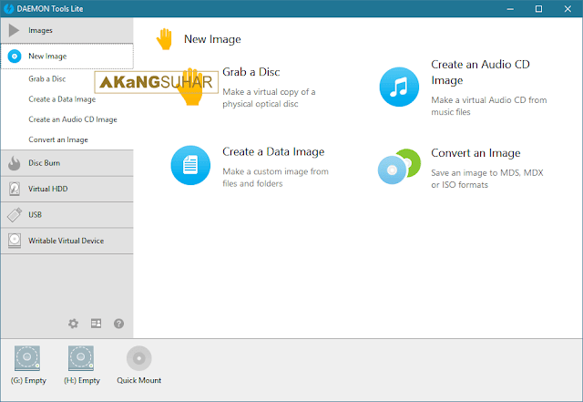Minimize the DAEMON Tools Lite window

[x=510, y=8]
